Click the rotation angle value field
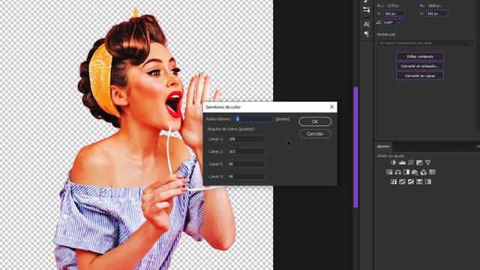 click(389, 22)
